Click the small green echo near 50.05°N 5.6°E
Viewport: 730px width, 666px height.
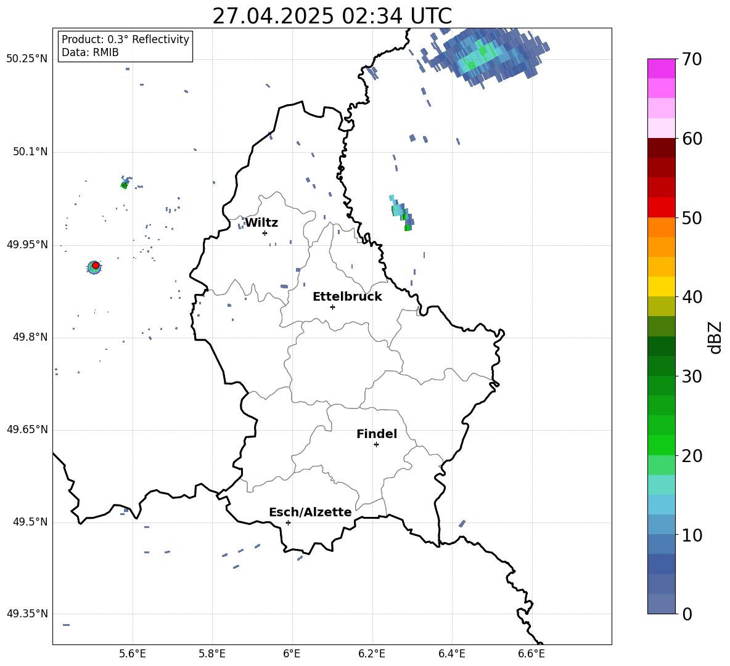(124, 185)
